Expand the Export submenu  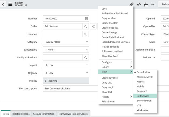(x=115, y=67)
